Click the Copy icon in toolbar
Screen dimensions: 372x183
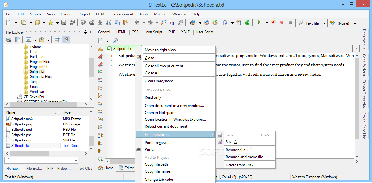pyautogui.click(x=117, y=23)
